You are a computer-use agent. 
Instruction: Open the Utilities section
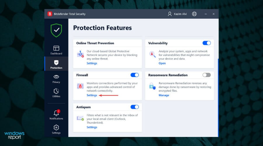point(56,93)
